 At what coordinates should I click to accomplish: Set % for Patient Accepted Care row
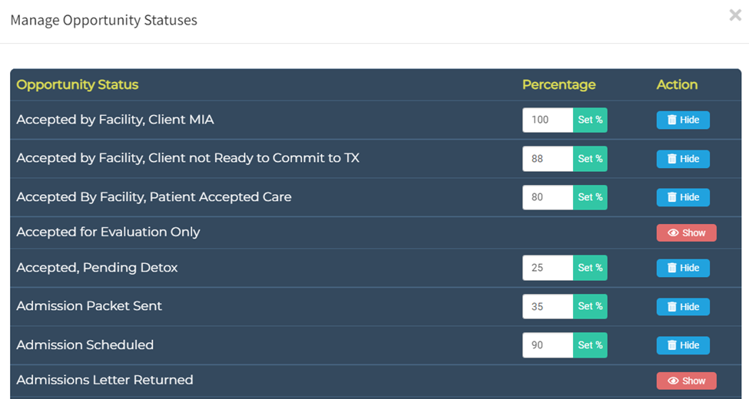point(590,197)
